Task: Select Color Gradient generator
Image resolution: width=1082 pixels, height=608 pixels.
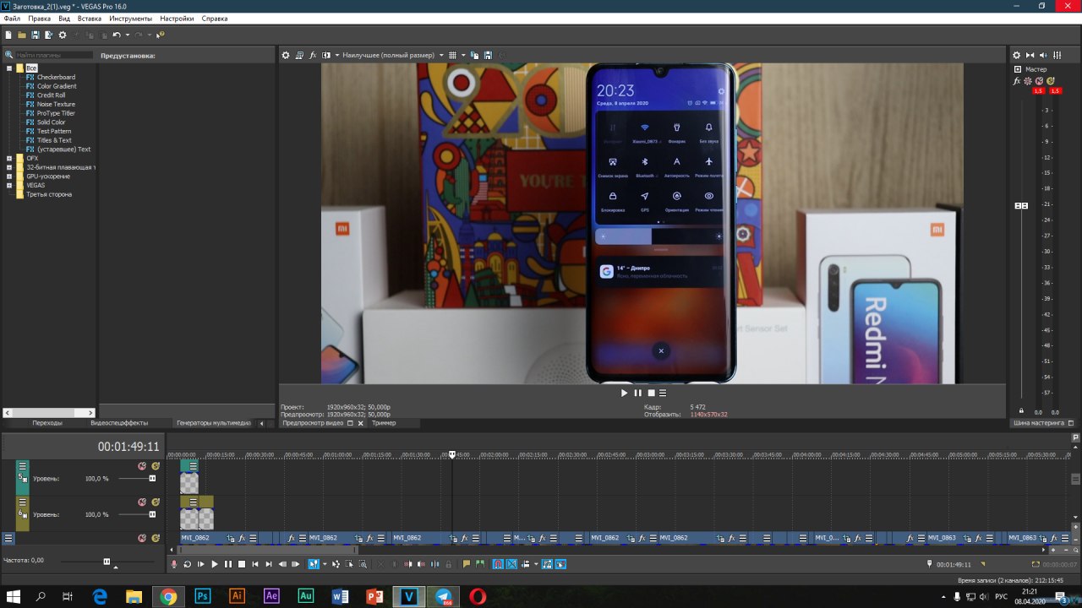Action: 57,86
